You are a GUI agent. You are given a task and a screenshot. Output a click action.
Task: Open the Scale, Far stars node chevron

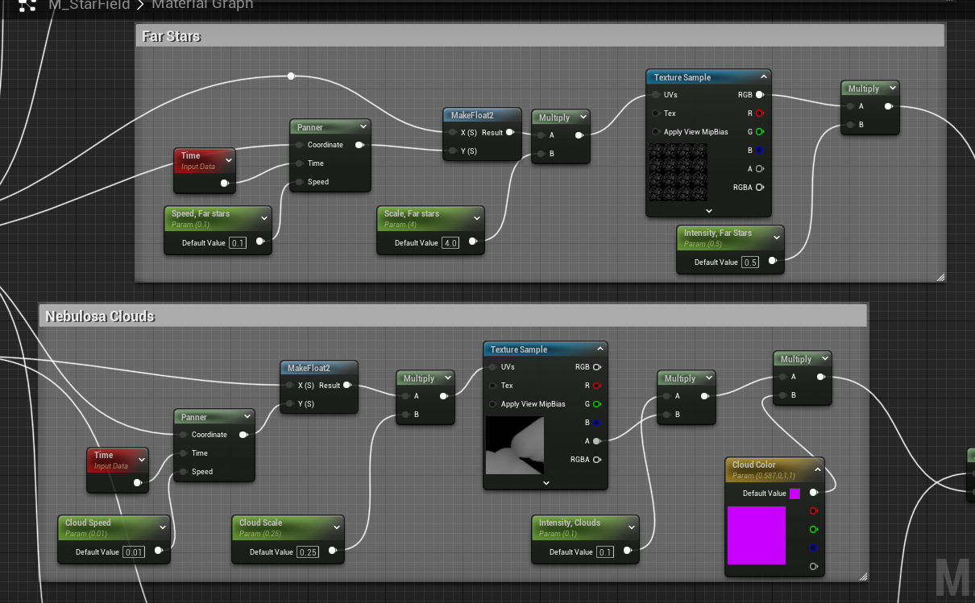coord(476,217)
